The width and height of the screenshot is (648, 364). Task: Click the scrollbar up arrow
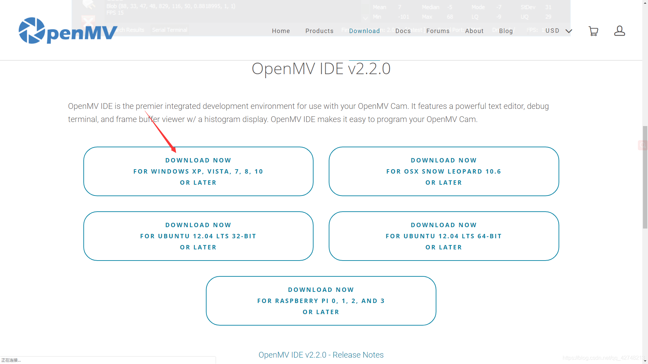(x=645, y=3)
